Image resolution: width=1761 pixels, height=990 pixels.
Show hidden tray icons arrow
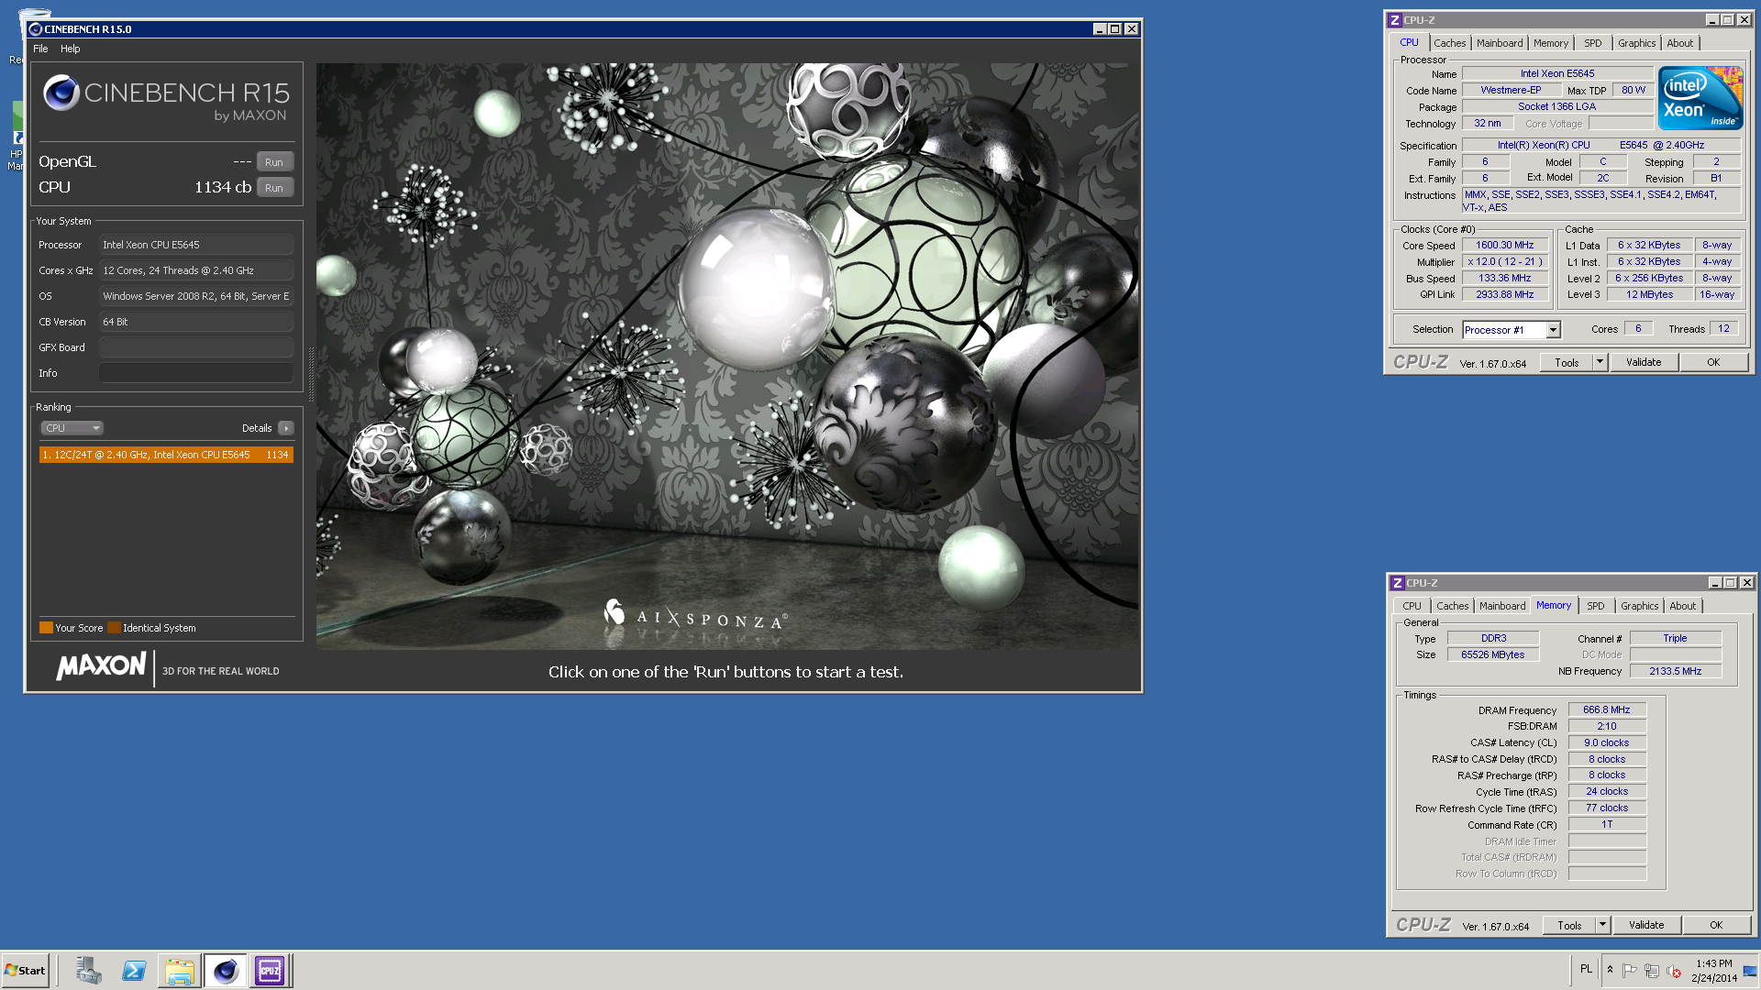[1610, 970]
